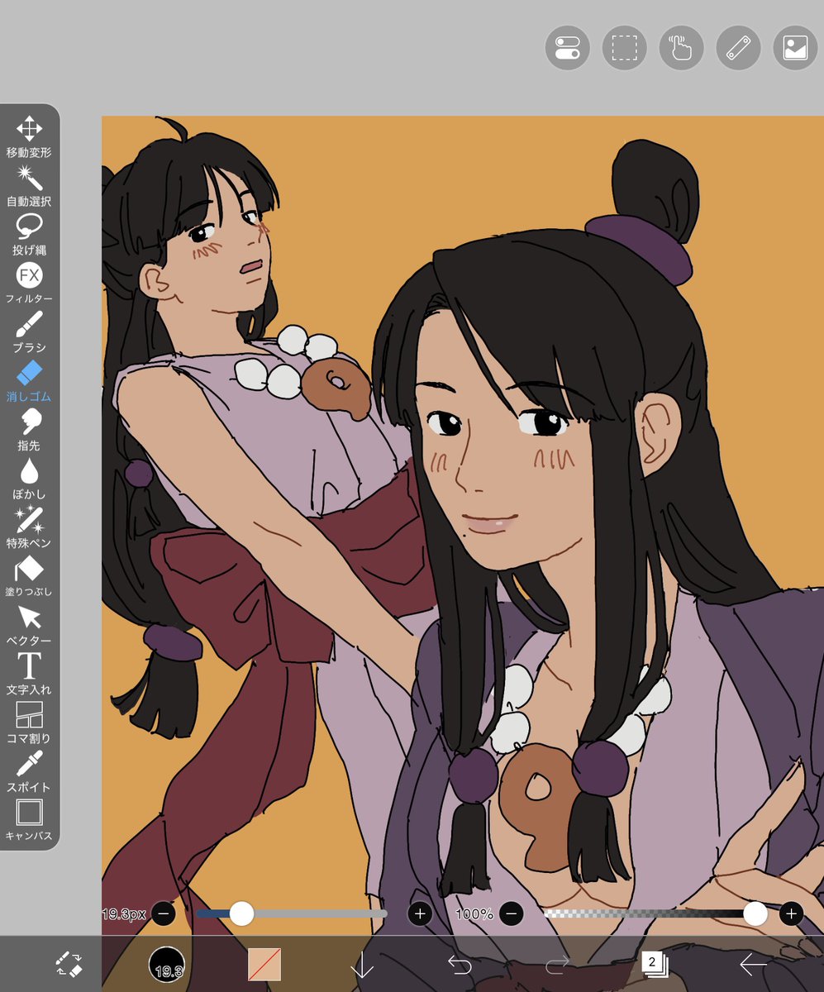Viewport: 824px width, 992px height.
Task: Decrease opacity with minus button
Action: [x=512, y=913]
